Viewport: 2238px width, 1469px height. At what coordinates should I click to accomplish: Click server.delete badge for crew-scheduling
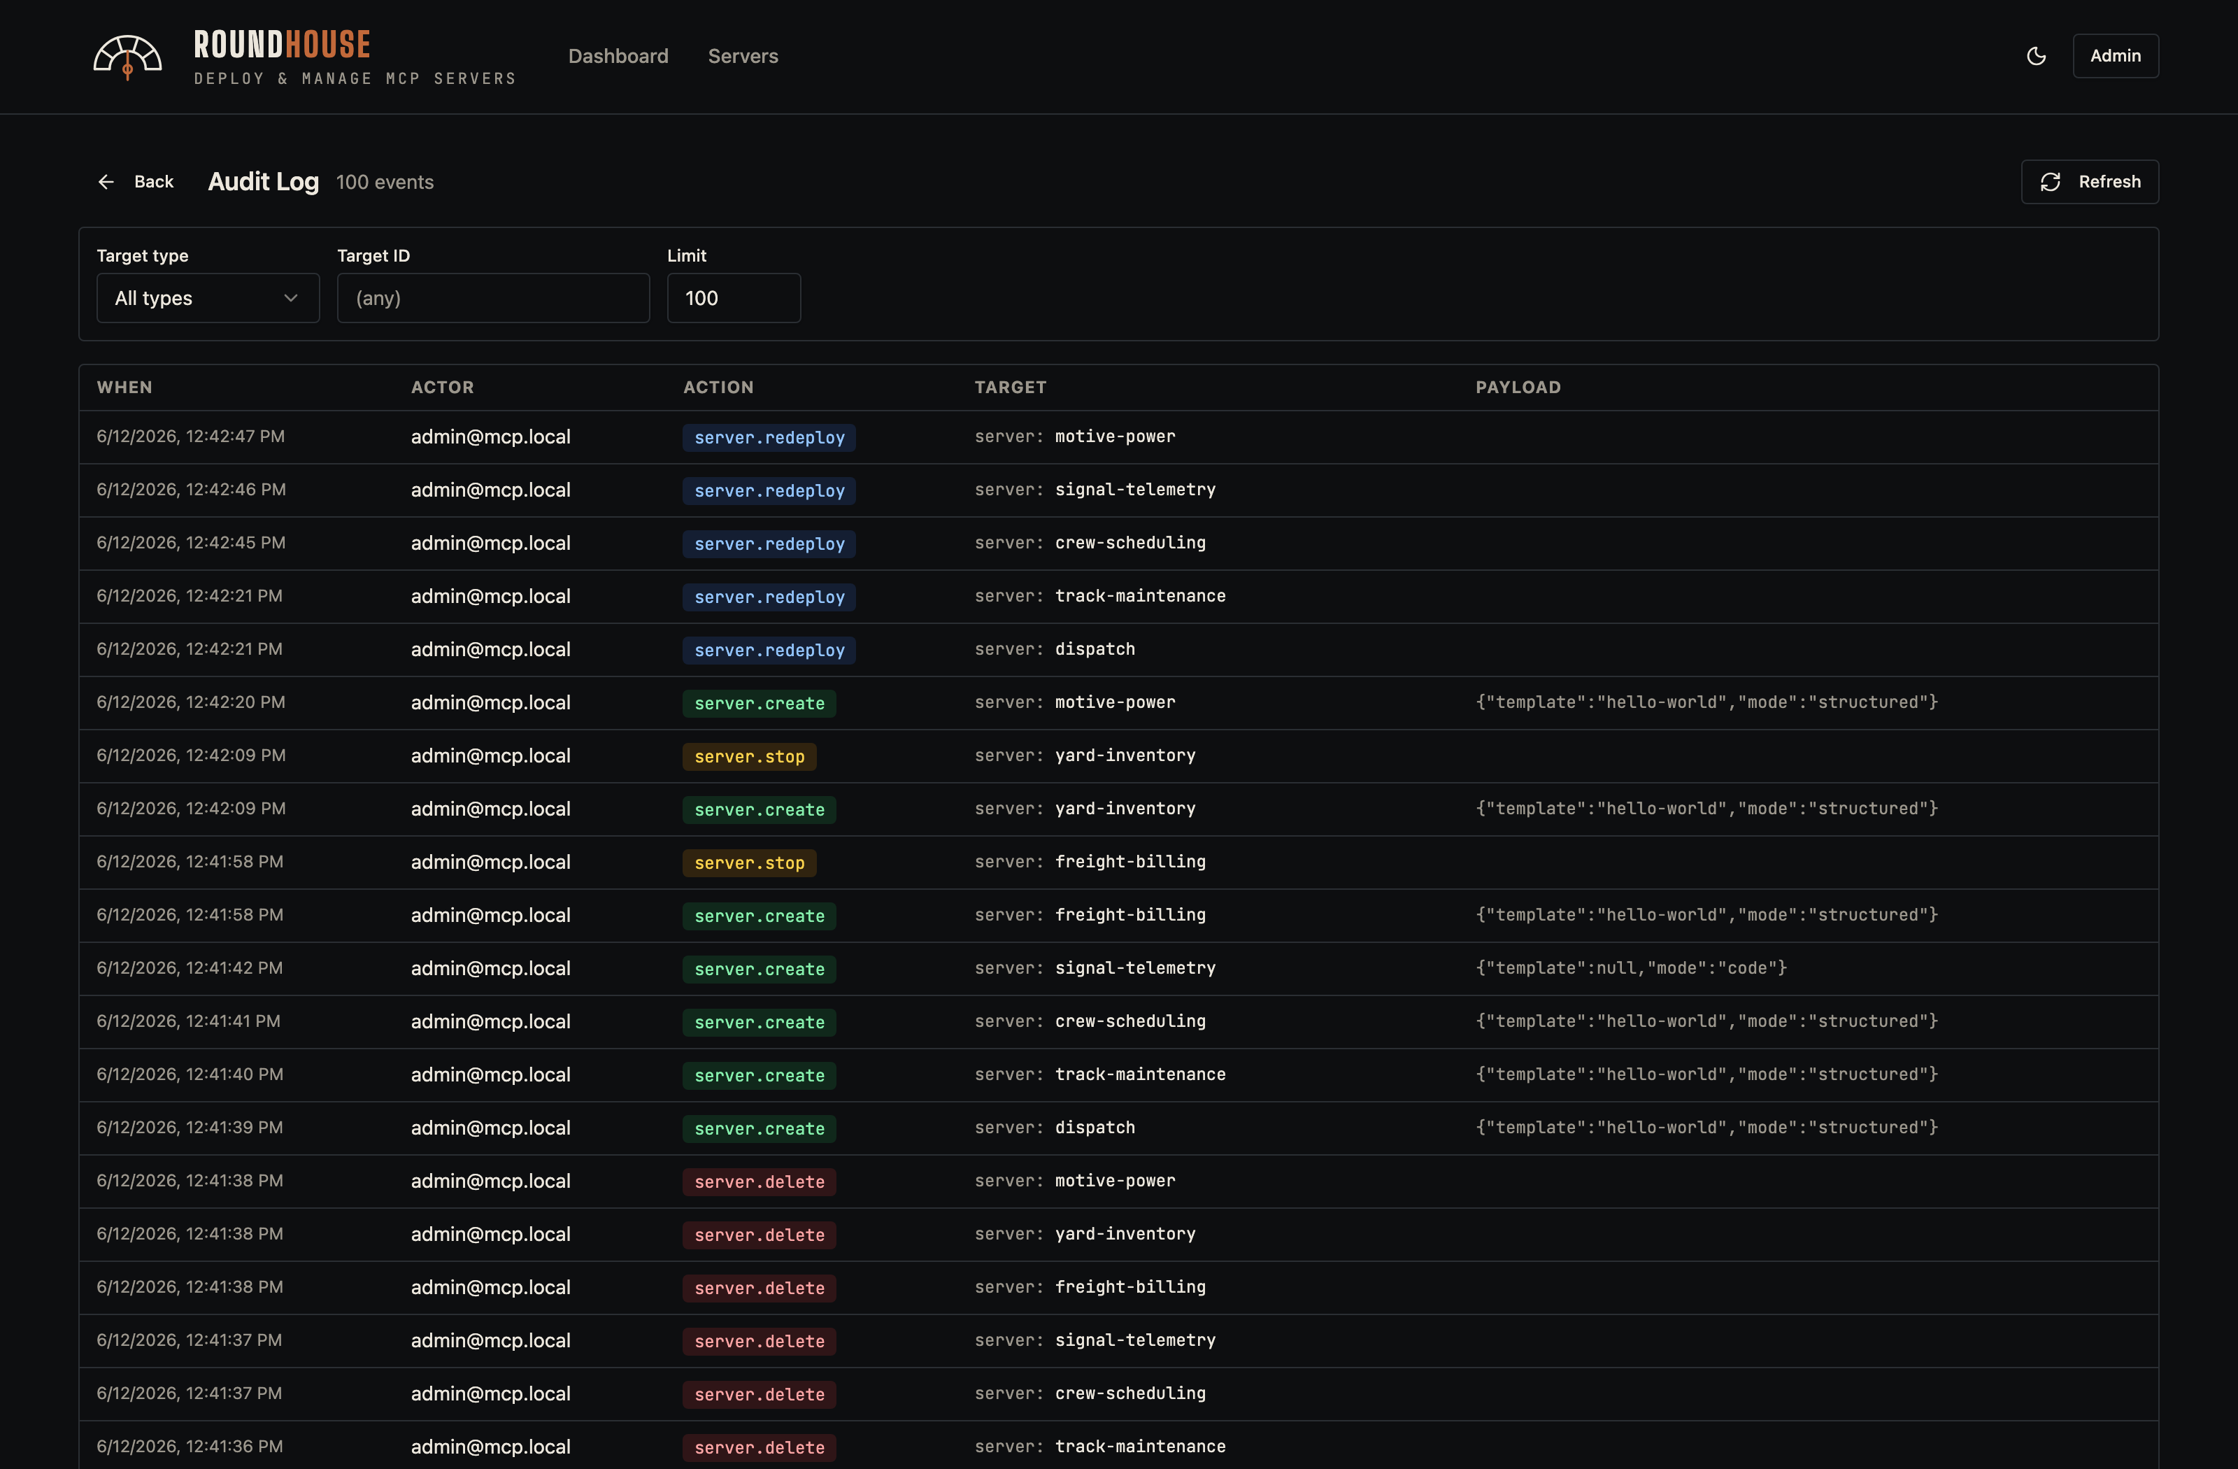(759, 1393)
